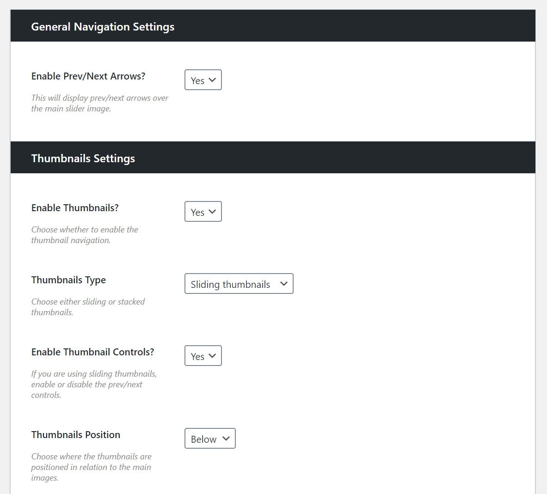
Task: Open the Enable Prev/Next Arrows dropdown
Action: [x=203, y=80]
